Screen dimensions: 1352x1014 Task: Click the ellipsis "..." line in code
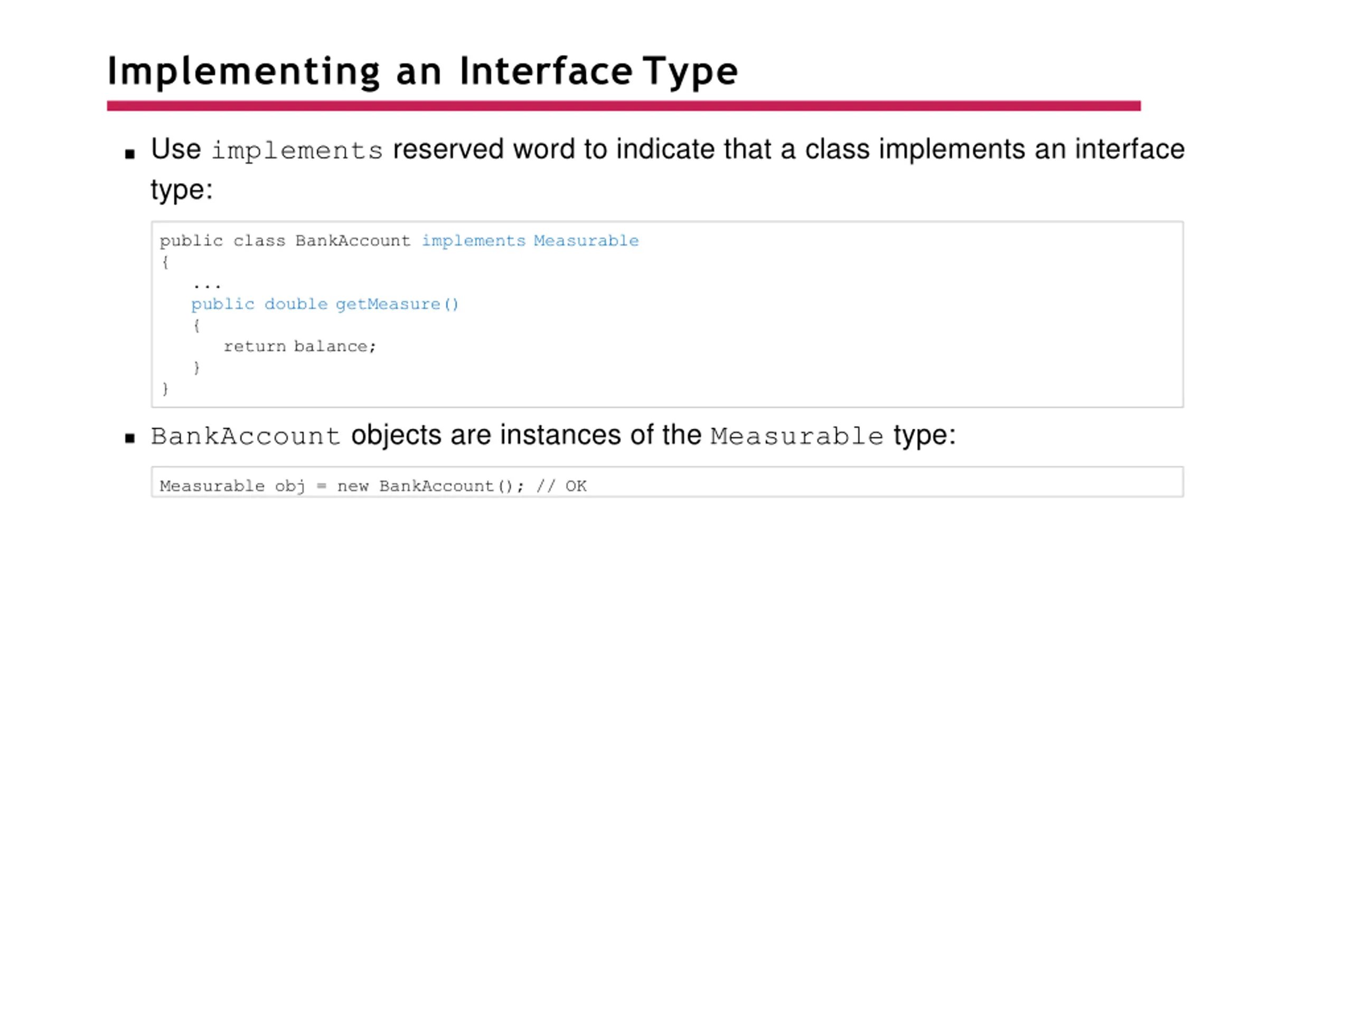[x=206, y=285]
